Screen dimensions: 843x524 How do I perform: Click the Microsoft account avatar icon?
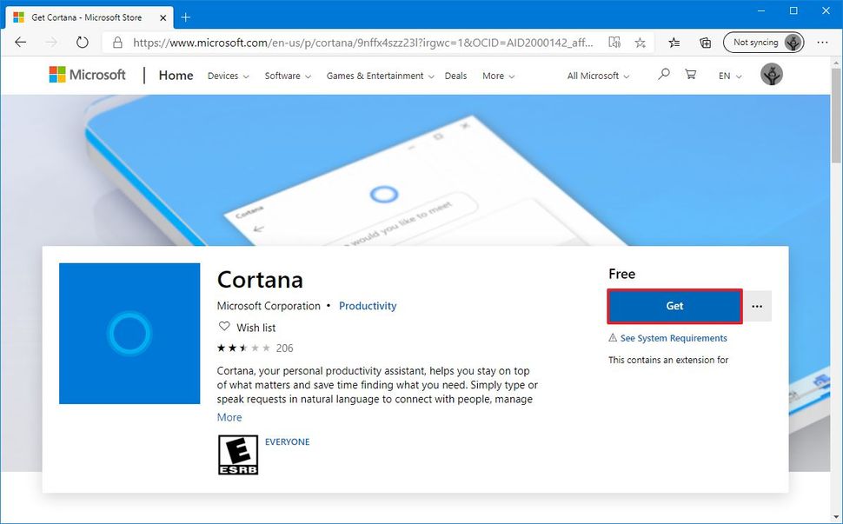click(x=772, y=74)
